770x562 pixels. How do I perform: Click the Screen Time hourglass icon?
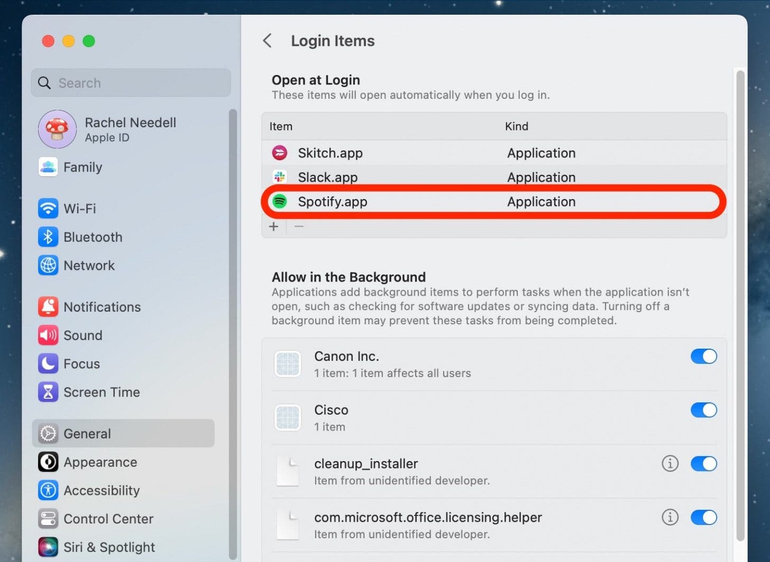(48, 392)
